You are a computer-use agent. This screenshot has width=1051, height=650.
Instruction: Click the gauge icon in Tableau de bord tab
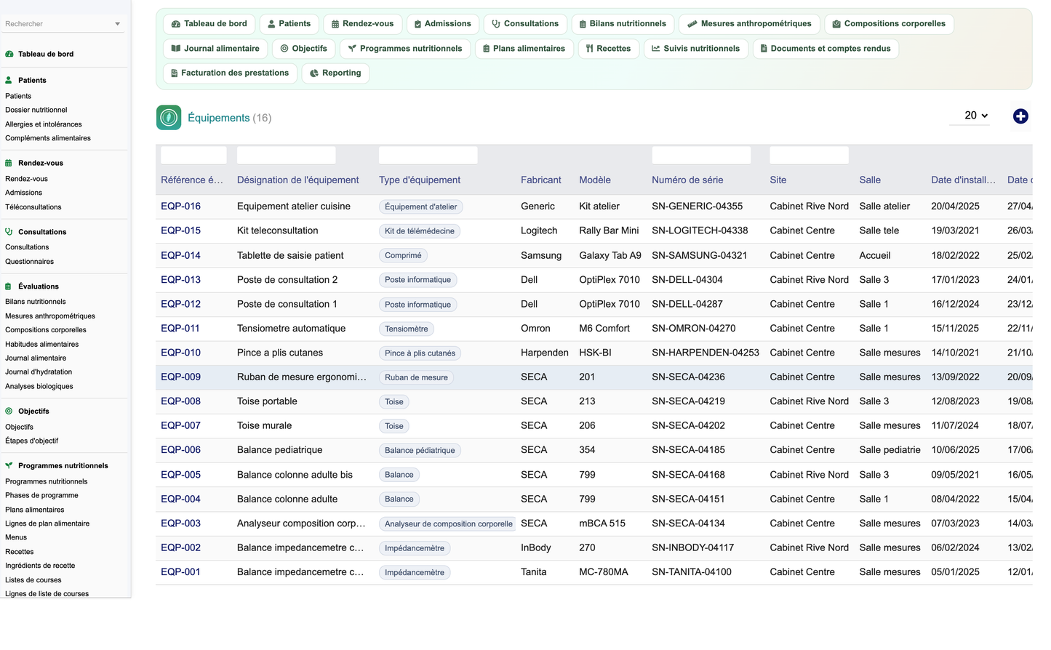[175, 24]
